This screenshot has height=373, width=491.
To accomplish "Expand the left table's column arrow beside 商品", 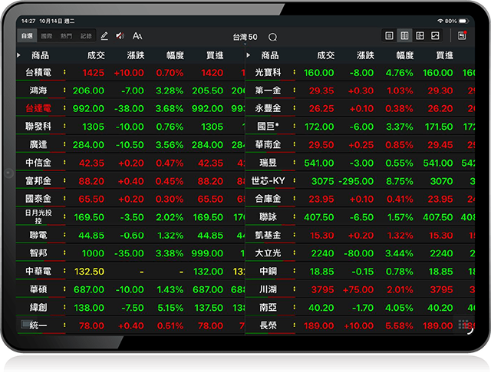I will (x=18, y=55).
